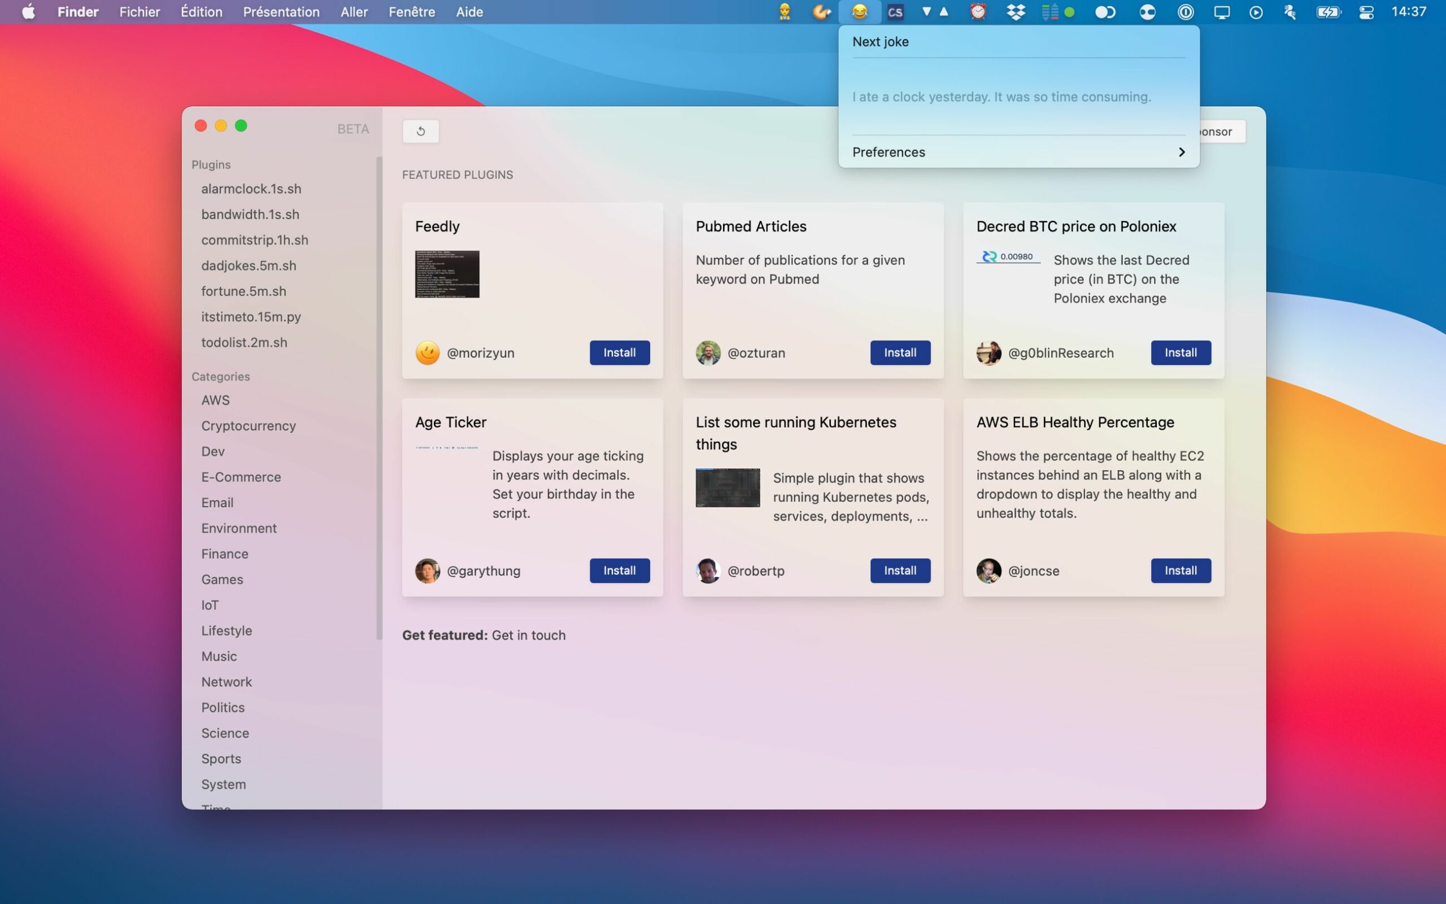Image resolution: width=1446 pixels, height=904 pixels.
Task: Open the fortune cookie plugin menu
Action: tap(823, 11)
